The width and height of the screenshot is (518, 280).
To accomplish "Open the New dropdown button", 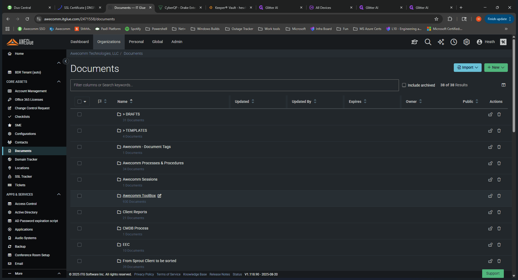I will pyautogui.click(x=496, y=68).
